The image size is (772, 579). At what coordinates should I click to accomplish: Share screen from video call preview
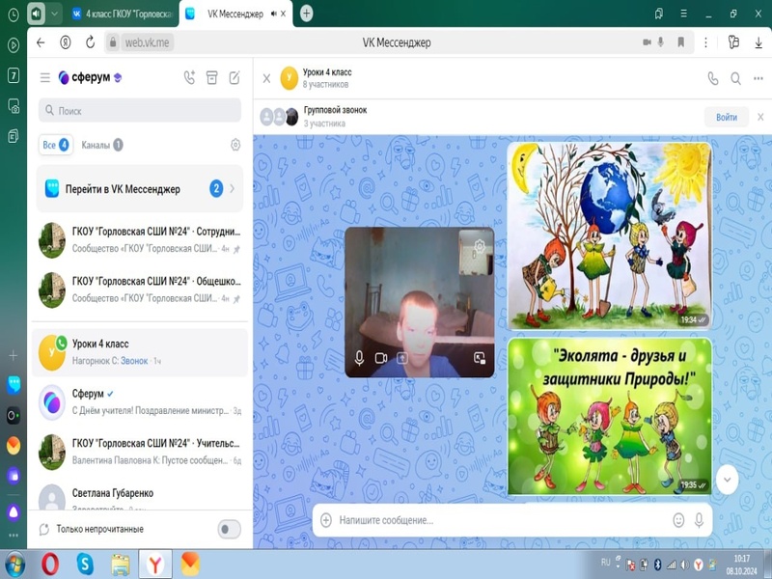point(402,358)
